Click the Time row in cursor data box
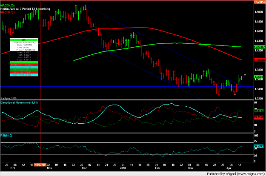This screenshot has width=266, height=176. pyautogui.click(x=24, y=48)
